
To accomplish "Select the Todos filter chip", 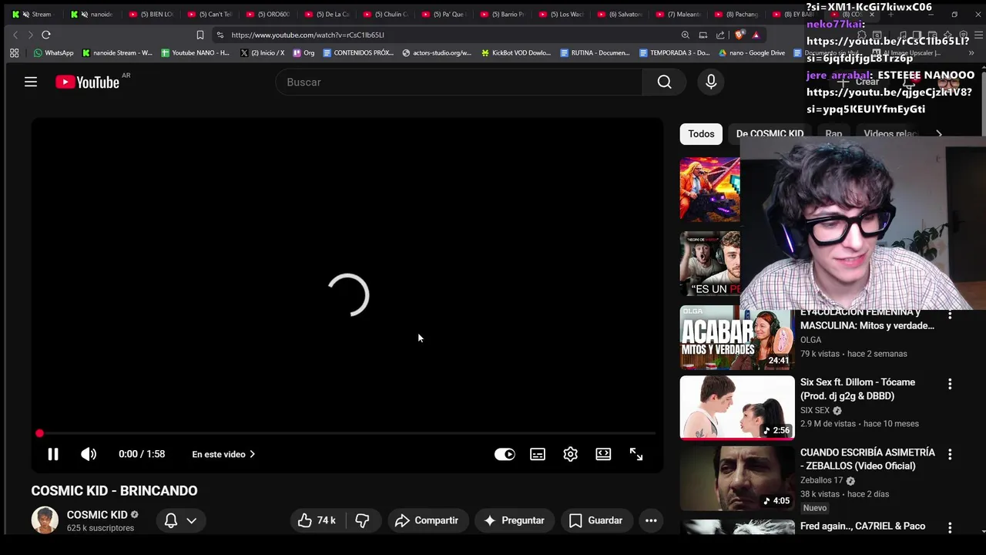I will (701, 133).
